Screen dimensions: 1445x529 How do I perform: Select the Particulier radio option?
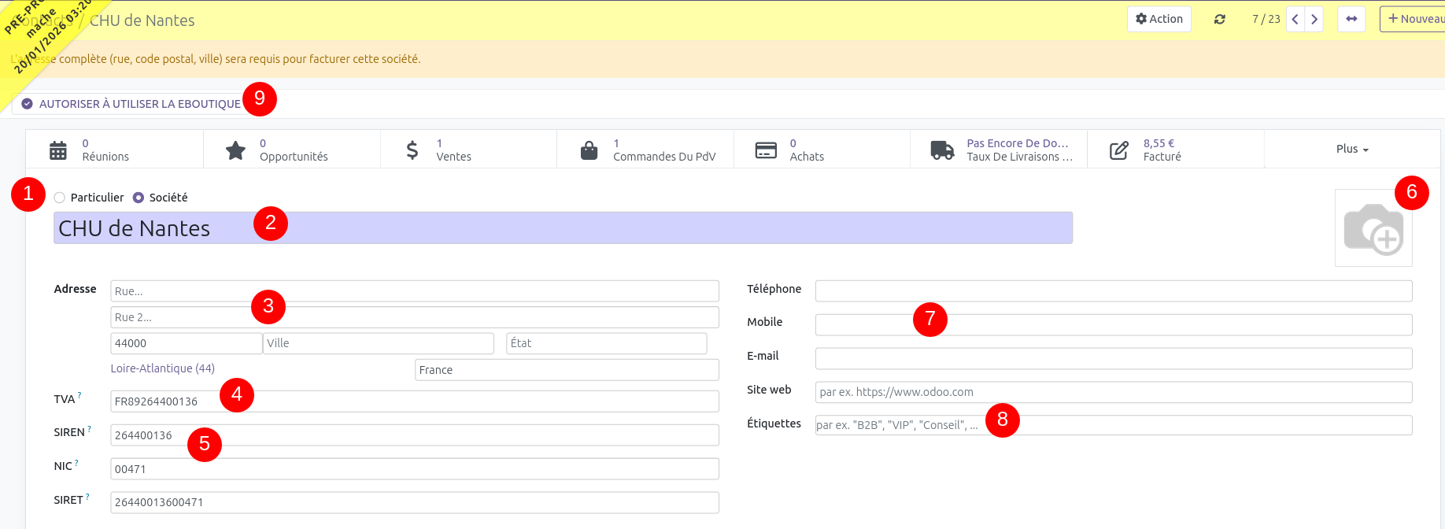(60, 198)
